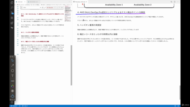190x107 pixels.
Task: Click 'Availability Zone 2' label in preview diagram
Action: coord(142,5)
